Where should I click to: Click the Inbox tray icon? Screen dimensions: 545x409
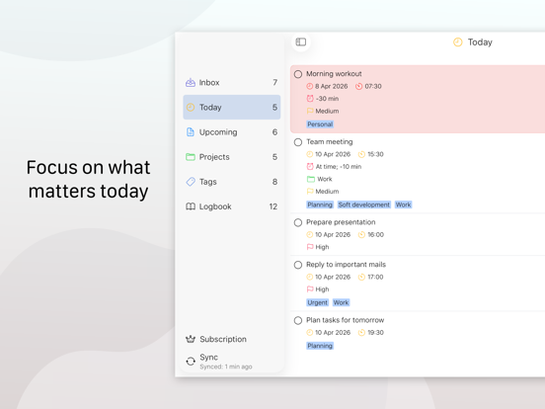[191, 82]
